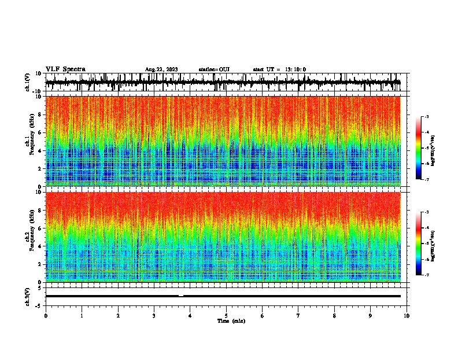Click the 'Time (min)' axis label
This screenshot has height=354, width=458.
pyautogui.click(x=231, y=321)
